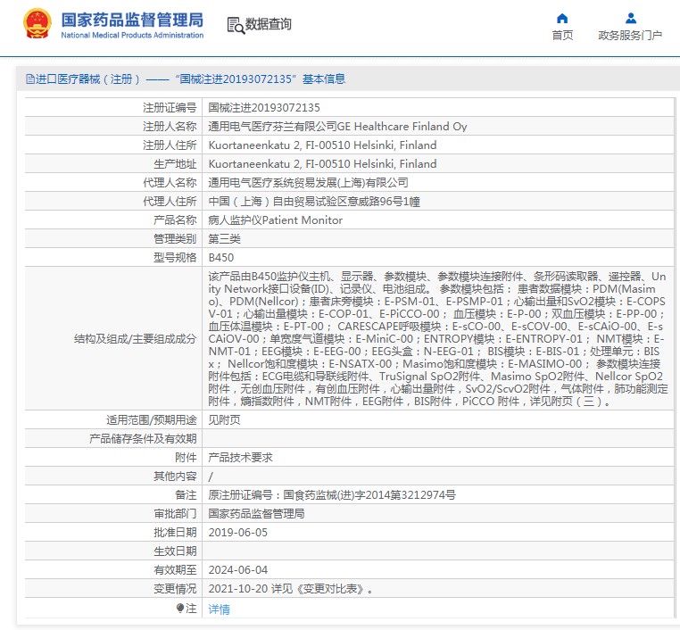
Task: Click the 结构及组成 description paragraph
Action: [x=437, y=338]
